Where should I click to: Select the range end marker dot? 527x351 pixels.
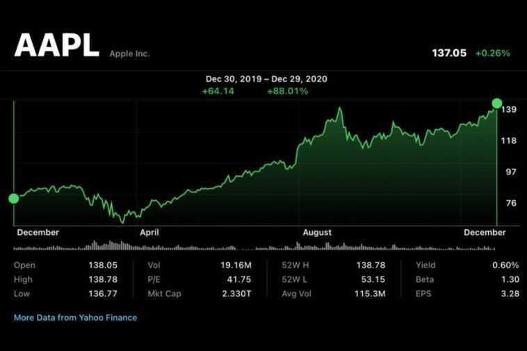click(x=496, y=103)
